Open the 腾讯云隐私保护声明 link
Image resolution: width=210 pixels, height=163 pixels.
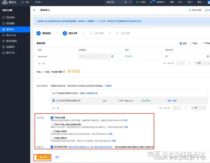click(x=103, y=147)
